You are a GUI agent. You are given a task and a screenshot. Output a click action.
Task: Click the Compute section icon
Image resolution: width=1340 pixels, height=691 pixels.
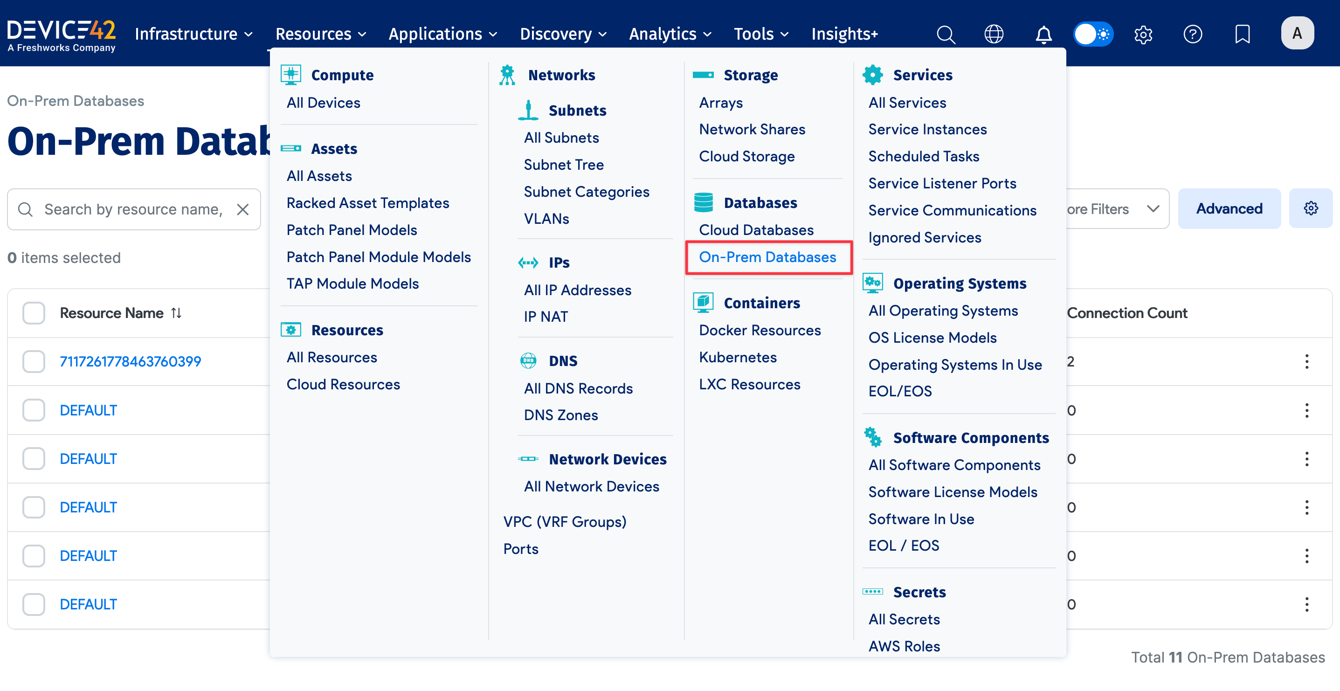[x=291, y=75]
